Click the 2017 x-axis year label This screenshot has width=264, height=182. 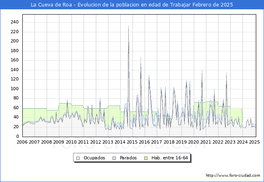pos(157,142)
